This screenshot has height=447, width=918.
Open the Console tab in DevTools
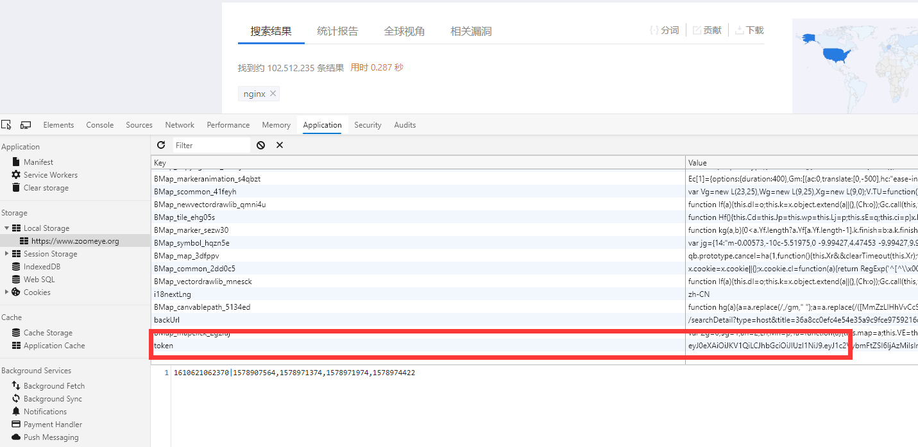[100, 125]
